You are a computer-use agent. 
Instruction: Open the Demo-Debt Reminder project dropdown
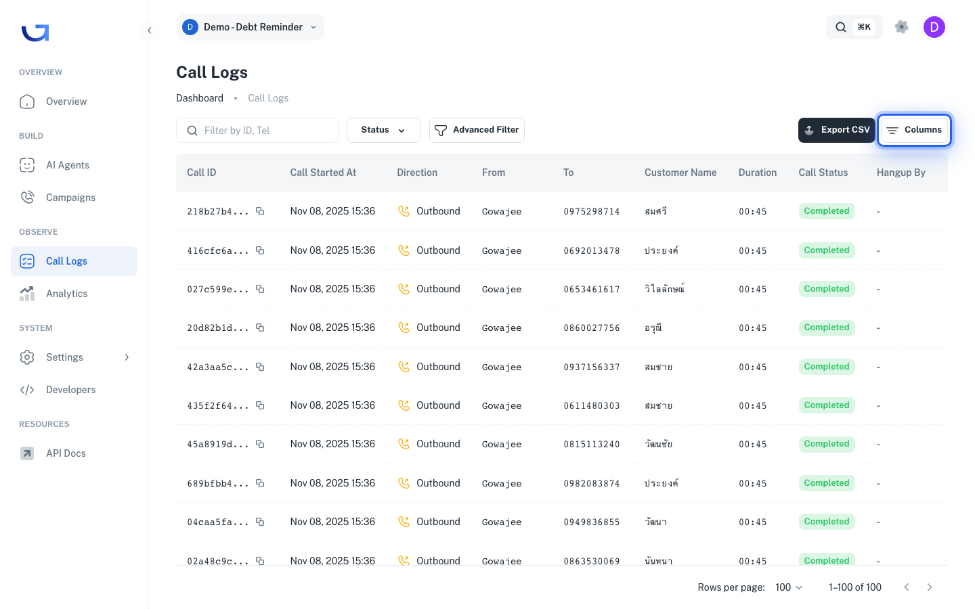tap(251, 27)
